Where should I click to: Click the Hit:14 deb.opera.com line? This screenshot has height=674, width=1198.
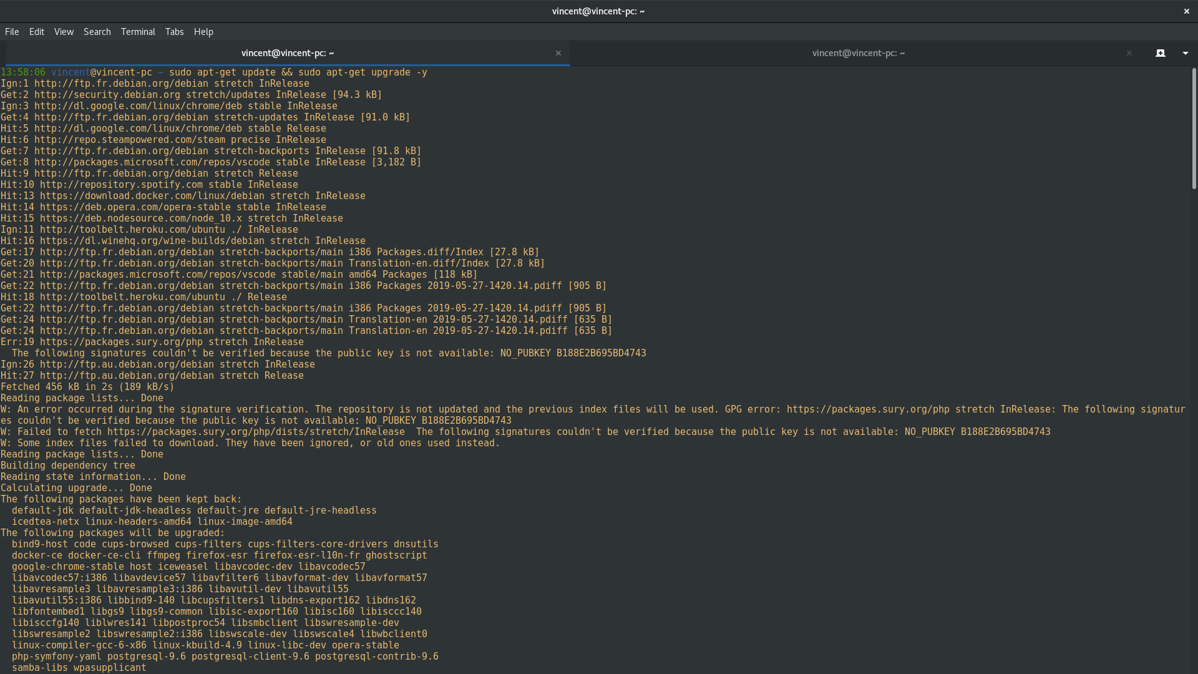(163, 207)
